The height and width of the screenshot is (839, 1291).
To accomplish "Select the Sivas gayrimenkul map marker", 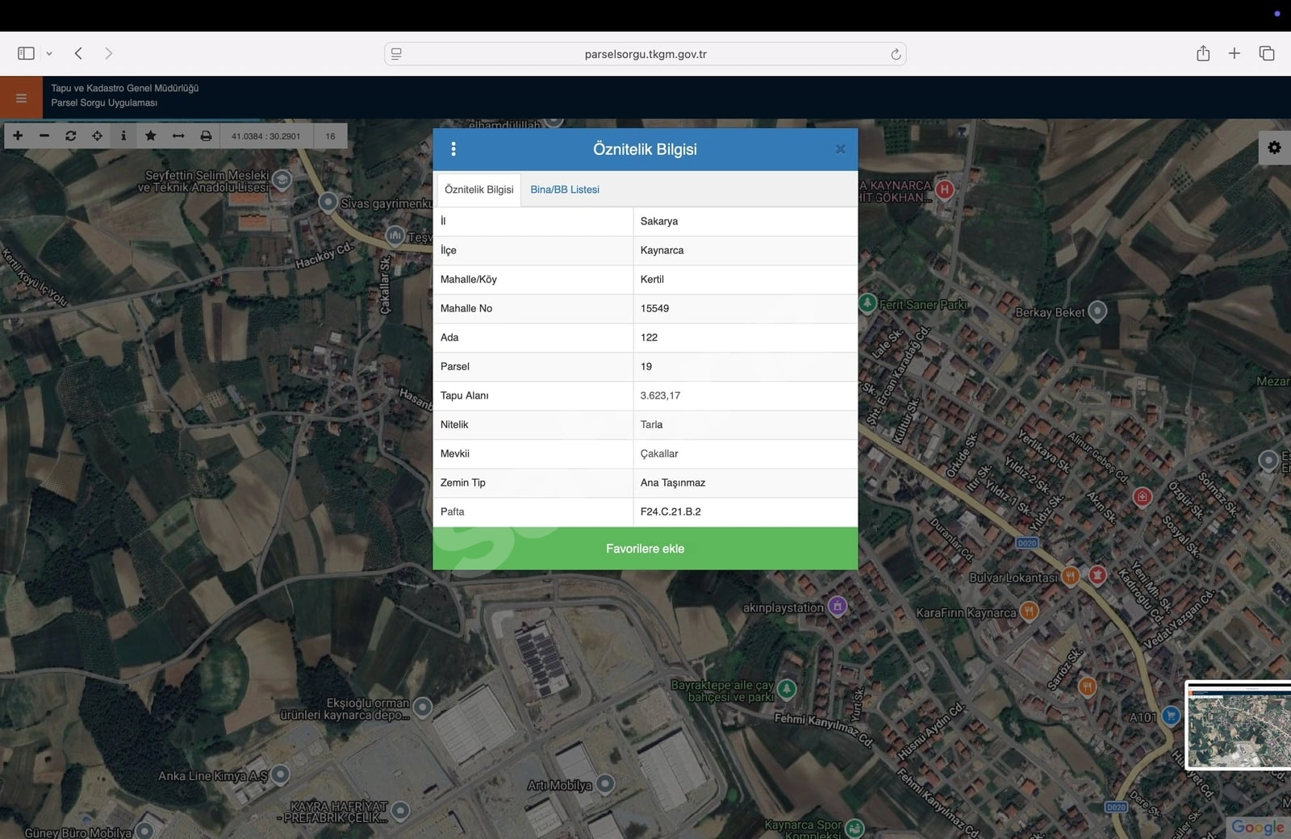I will click(328, 202).
